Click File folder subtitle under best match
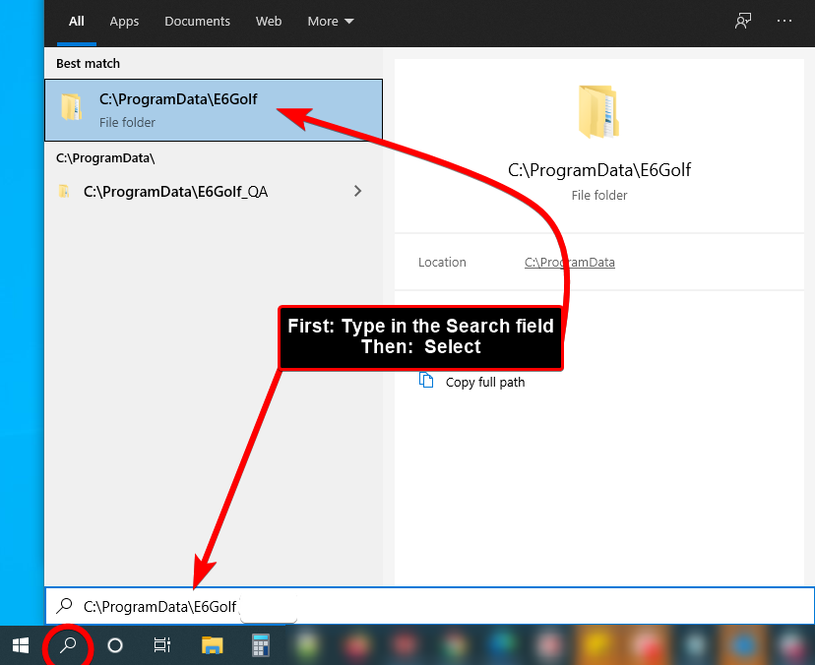 click(x=127, y=123)
